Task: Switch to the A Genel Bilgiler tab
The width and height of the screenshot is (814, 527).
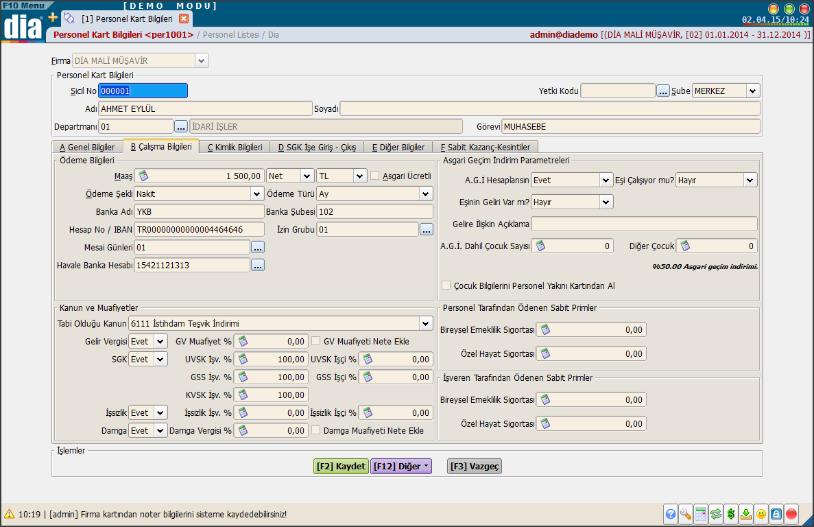Action: [x=87, y=147]
